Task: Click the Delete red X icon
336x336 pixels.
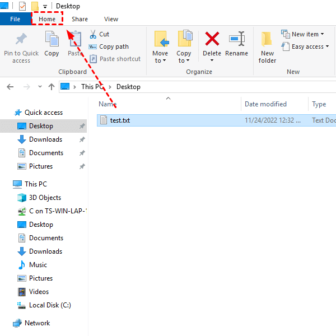Action: [x=212, y=39]
